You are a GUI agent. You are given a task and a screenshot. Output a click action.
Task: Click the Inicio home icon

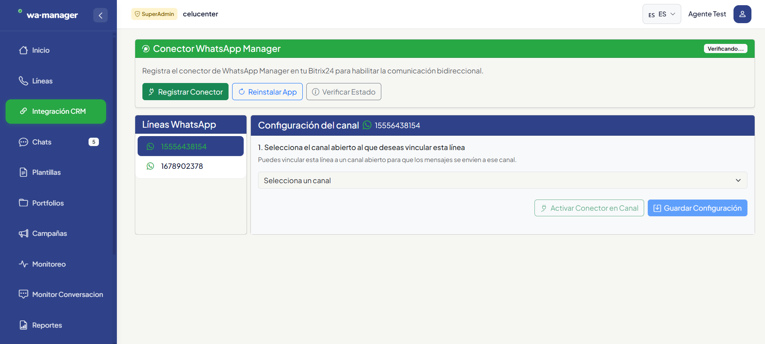24,50
